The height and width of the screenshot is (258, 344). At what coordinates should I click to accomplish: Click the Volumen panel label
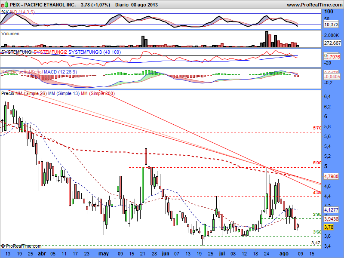tap(10, 34)
